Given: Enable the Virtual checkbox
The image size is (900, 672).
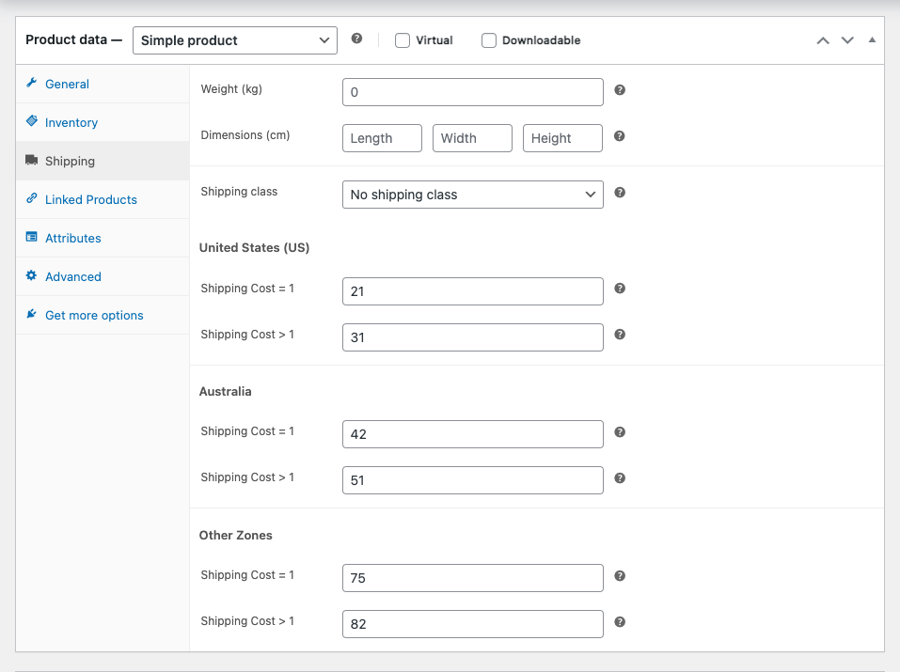Looking at the screenshot, I should 403,40.
